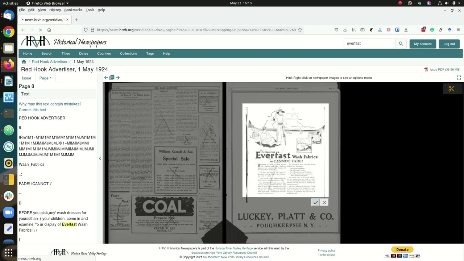
Task: Open the Files app in the dock
Action: (9, 48)
